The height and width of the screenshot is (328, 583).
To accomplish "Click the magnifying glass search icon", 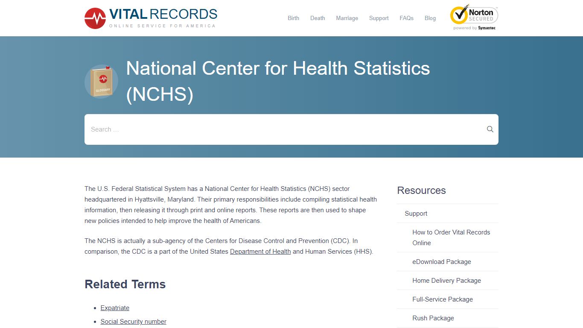I will tap(490, 129).
